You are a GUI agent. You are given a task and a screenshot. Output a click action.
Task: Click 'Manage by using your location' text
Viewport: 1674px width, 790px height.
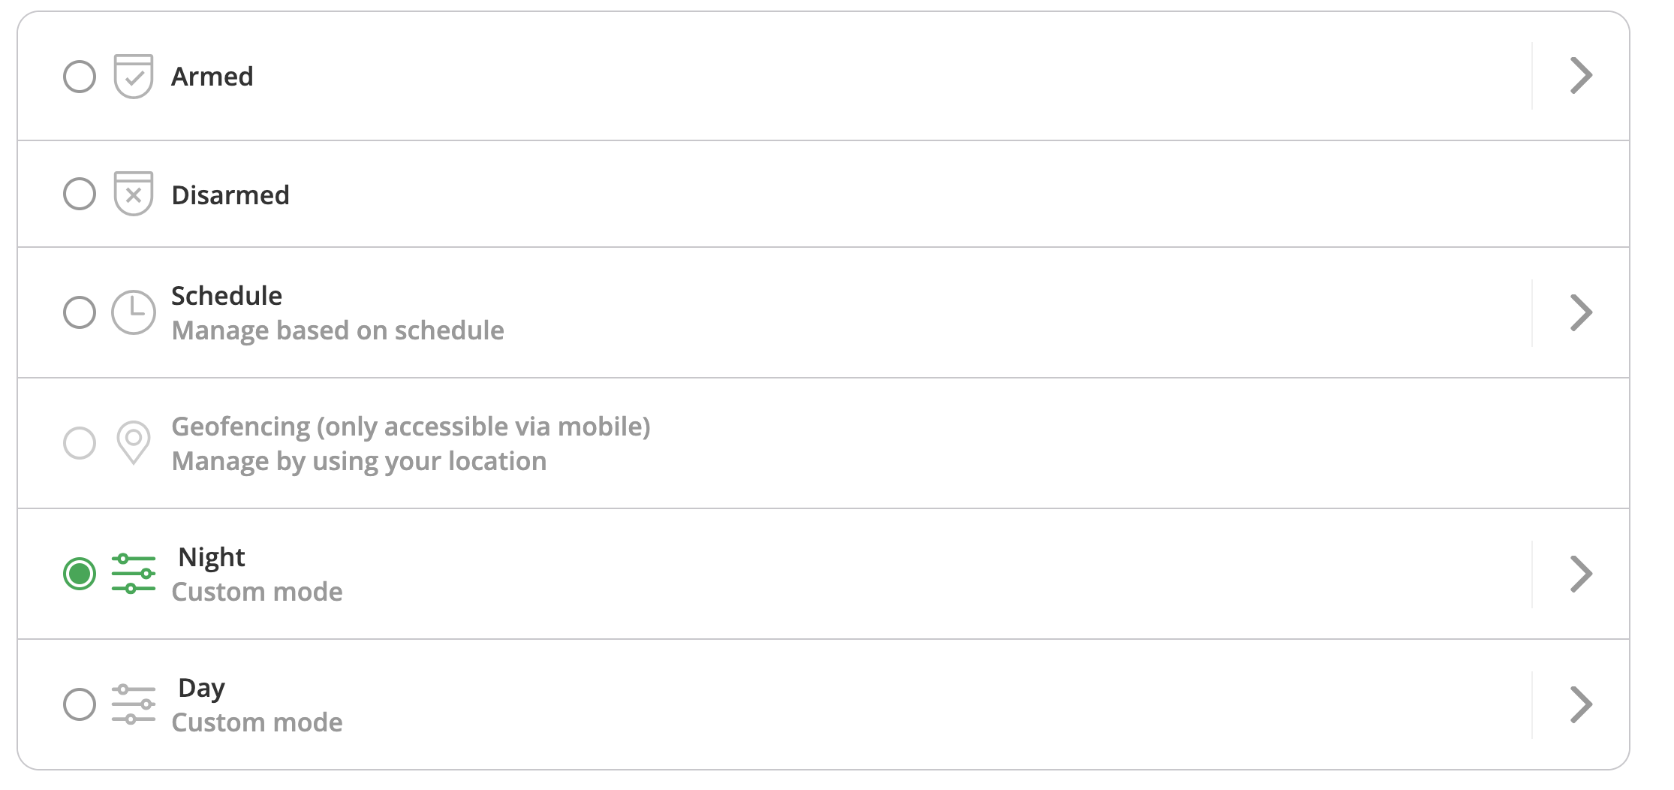tap(359, 460)
